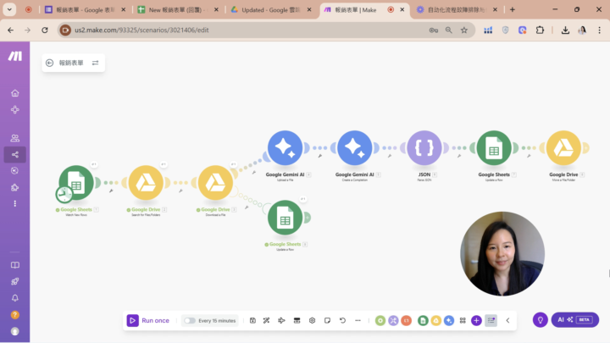Click the Notes icon in toolbar
Viewport: 610px width, 343px height.
(327, 320)
